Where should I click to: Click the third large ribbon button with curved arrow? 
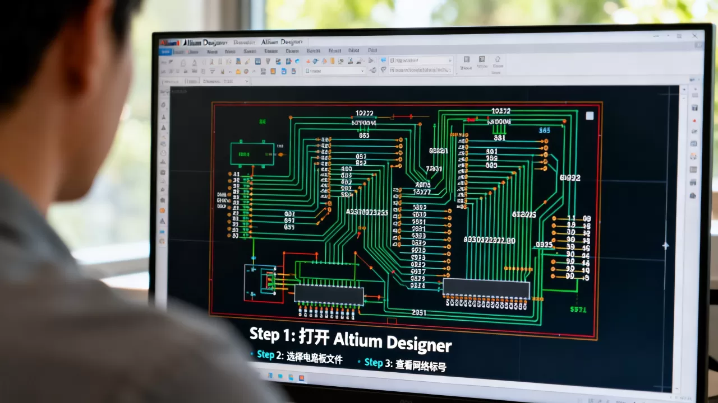point(498,63)
